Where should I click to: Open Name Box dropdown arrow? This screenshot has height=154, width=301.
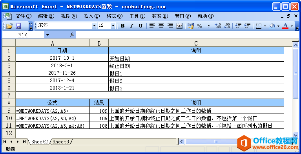point(47,35)
